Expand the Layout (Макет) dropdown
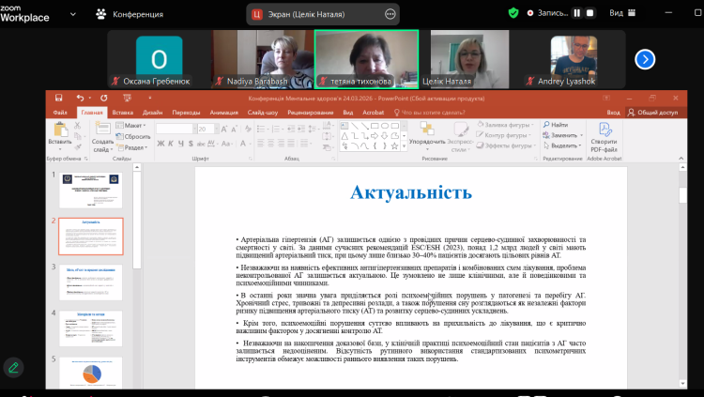The image size is (704, 397). tap(133, 125)
